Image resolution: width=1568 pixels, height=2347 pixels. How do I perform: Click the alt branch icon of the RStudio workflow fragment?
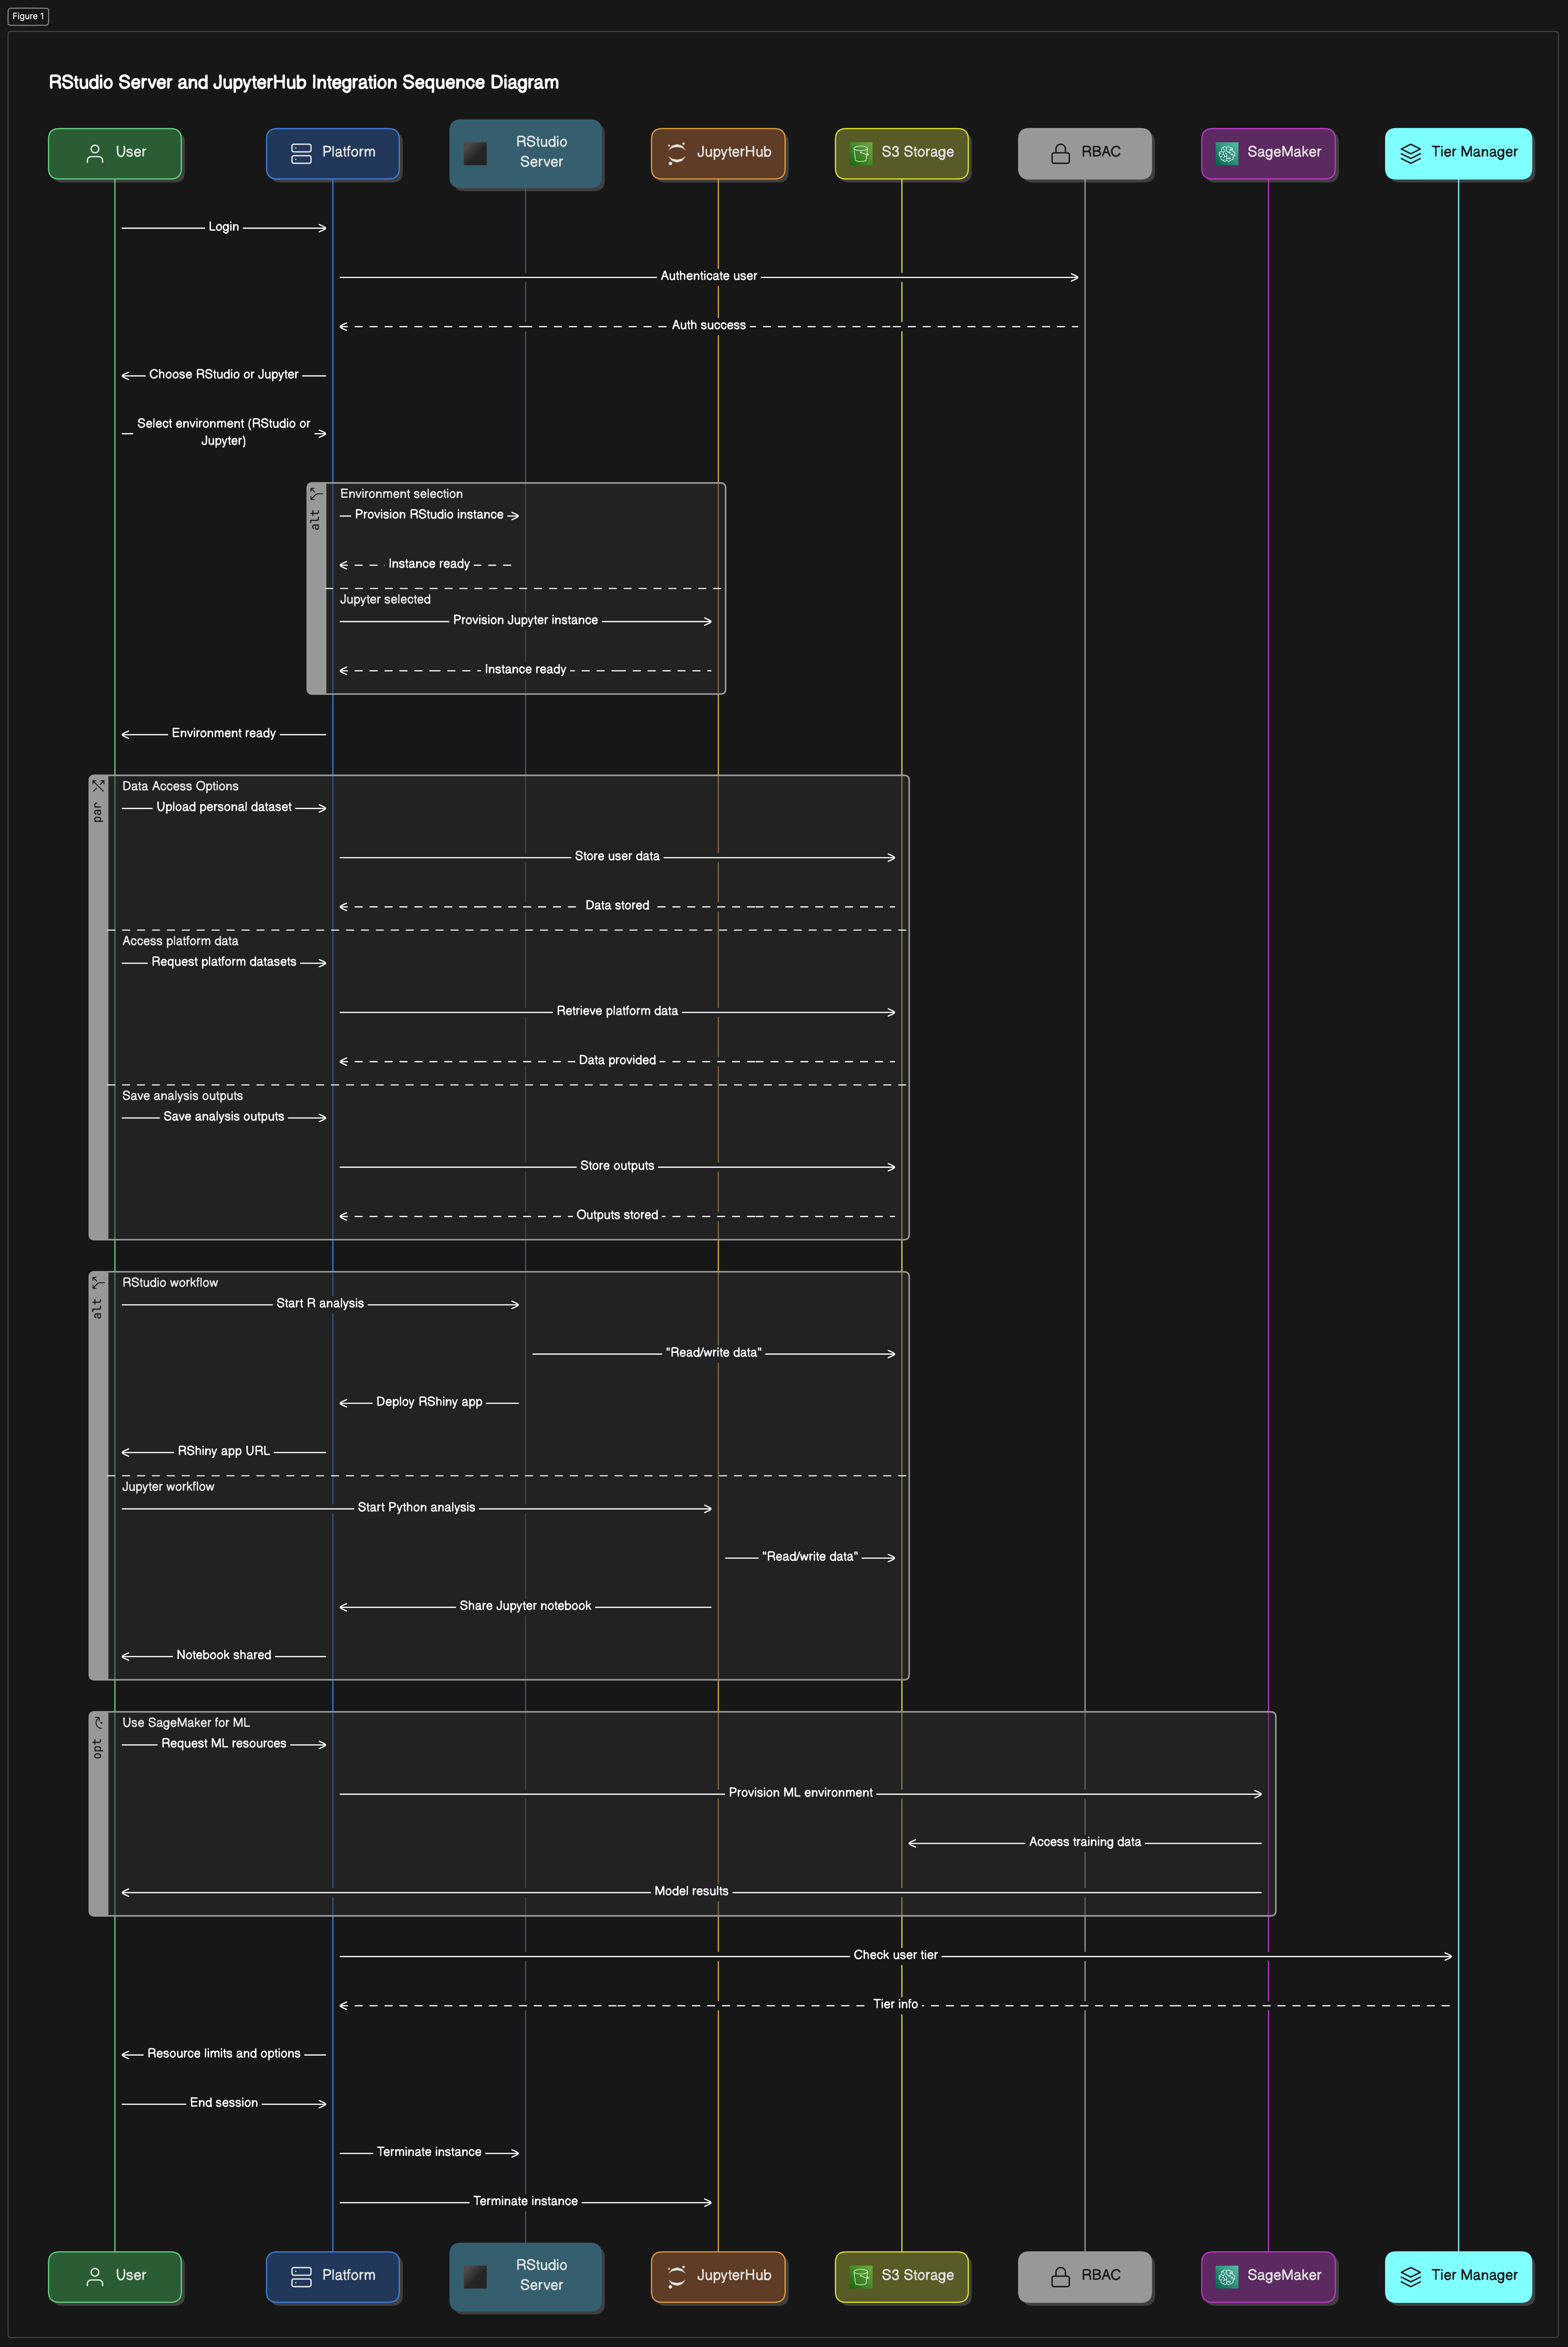pos(98,1283)
